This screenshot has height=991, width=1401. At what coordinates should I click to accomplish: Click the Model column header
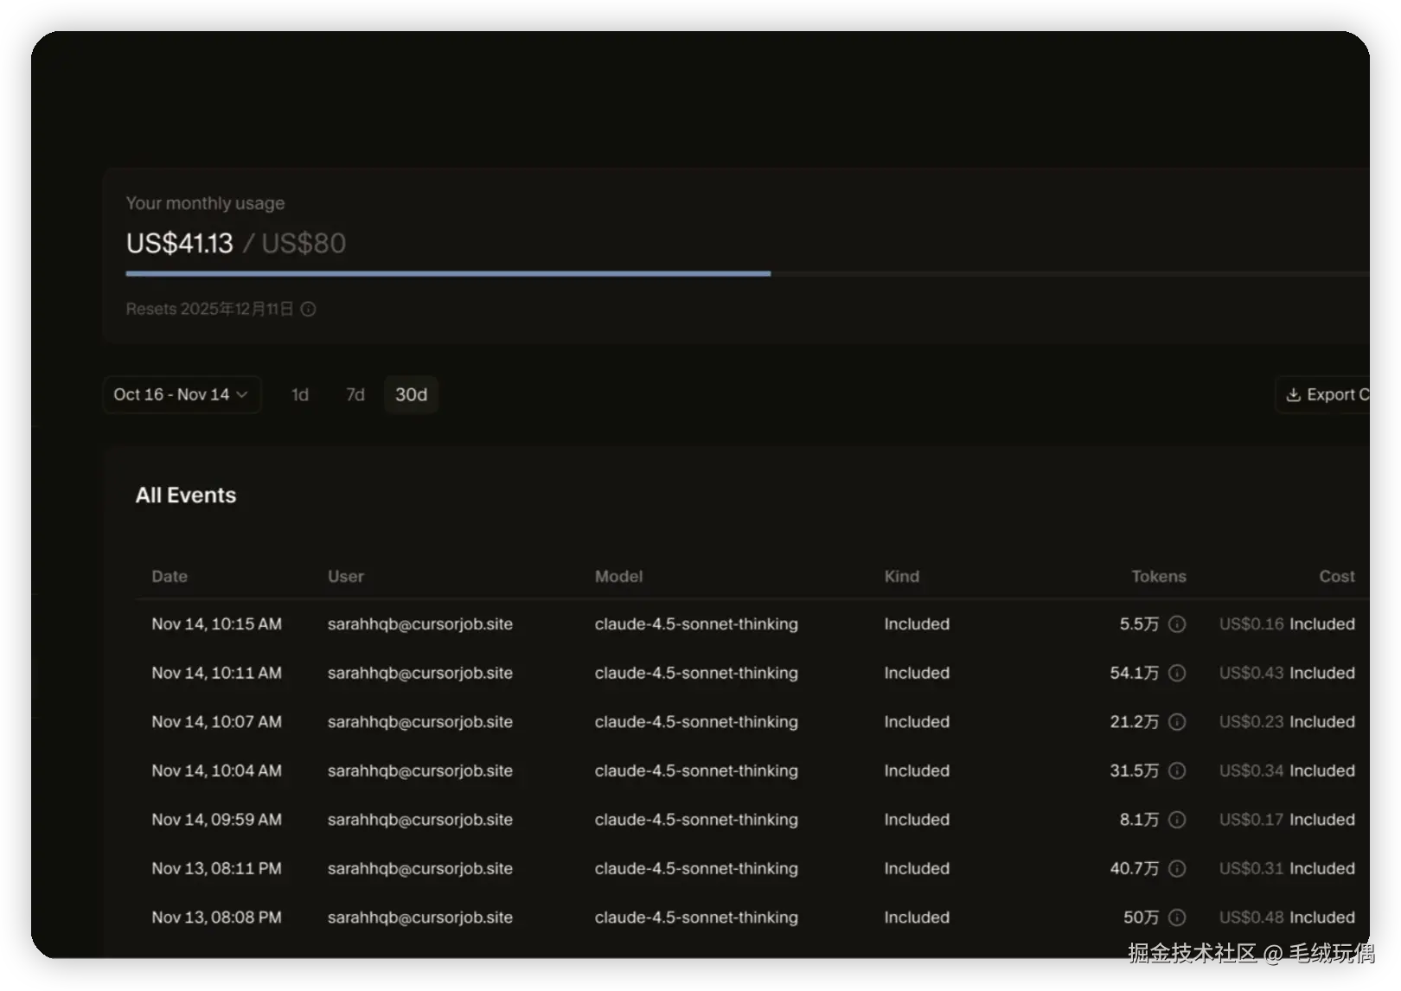tap(618, 577)
